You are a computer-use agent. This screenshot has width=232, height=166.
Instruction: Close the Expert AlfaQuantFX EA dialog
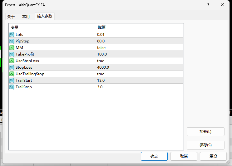(x=222, y=5)
